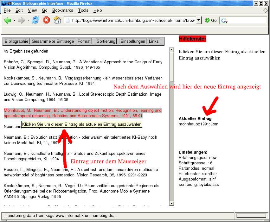This screenshot has height=222, width=270.
Task: Click the '43 Ergebnisse gefunden' text
Action: point(26,51)
